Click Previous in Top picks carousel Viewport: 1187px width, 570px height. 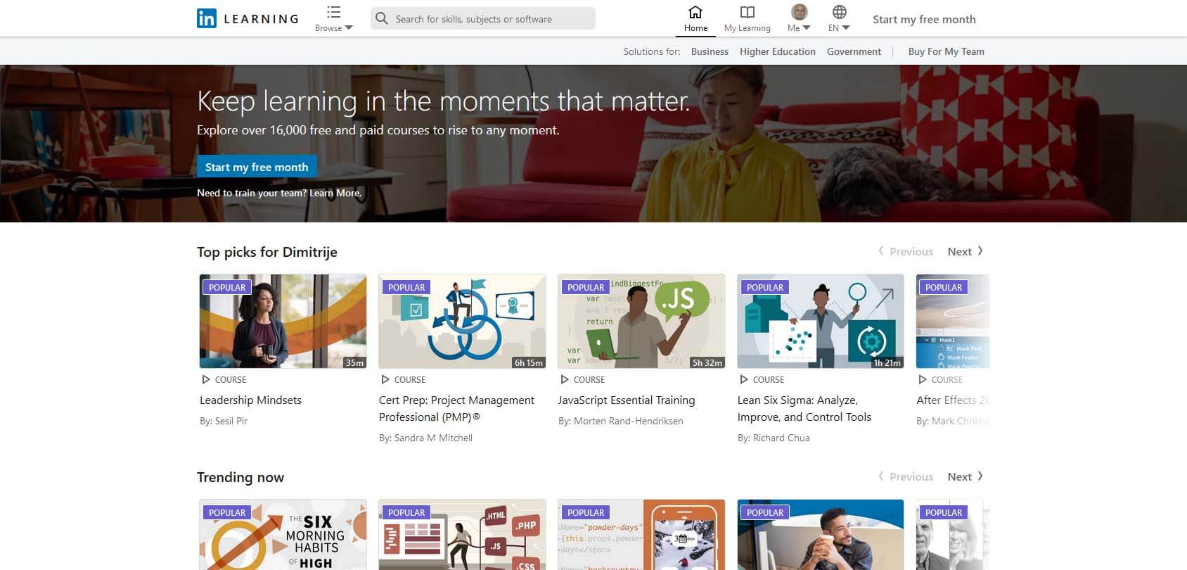pos(906,251)
